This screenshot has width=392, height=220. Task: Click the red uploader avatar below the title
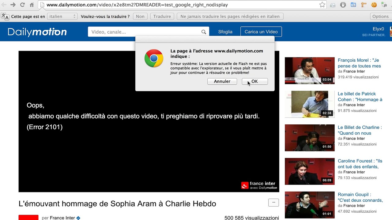[x=28, y=218]
